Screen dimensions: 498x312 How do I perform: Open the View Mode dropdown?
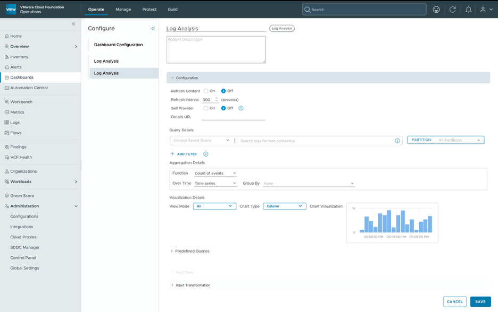pos(214,206)
